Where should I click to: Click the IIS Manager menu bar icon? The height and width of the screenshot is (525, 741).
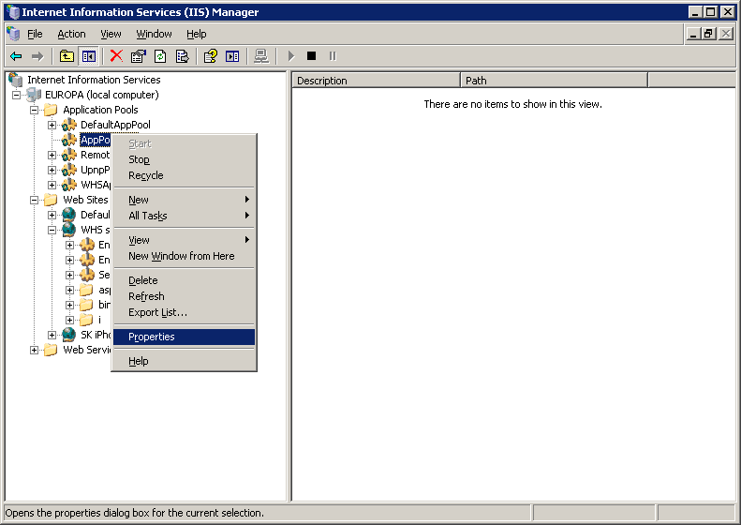point(13,34)
